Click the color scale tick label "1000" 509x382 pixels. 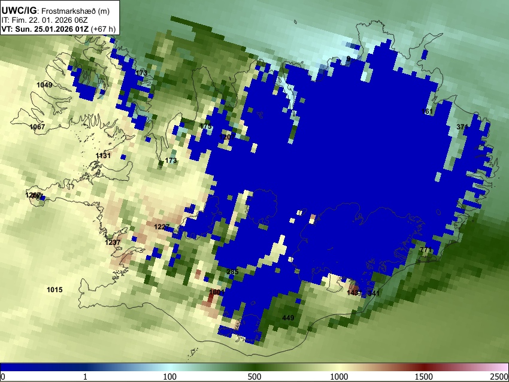point(339,377)
